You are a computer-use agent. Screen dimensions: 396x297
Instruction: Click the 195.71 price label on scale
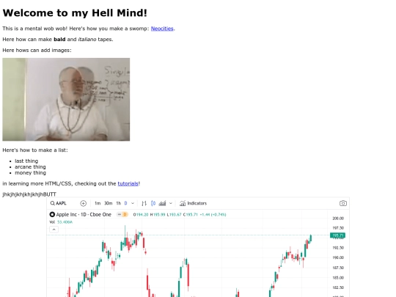[337, 235]
